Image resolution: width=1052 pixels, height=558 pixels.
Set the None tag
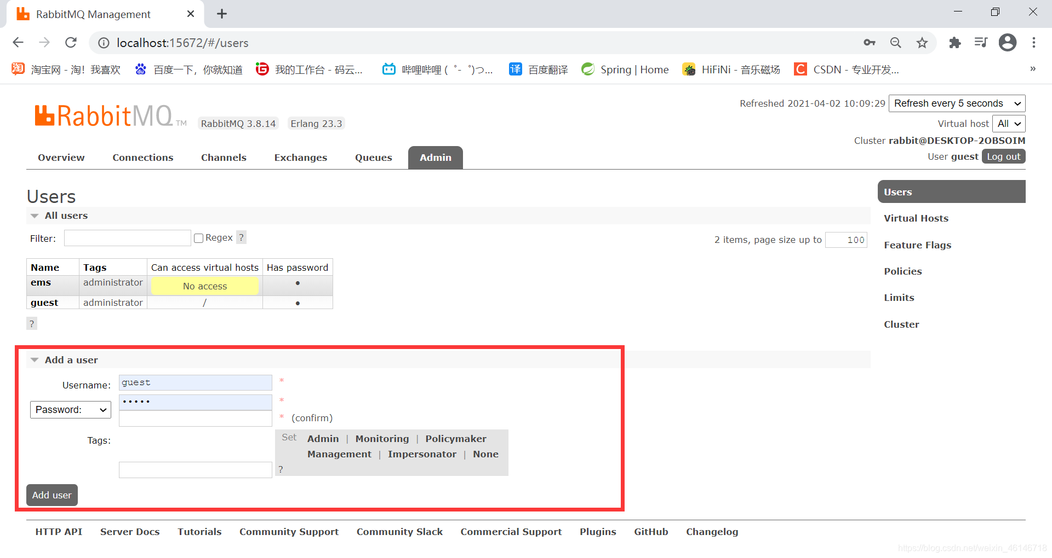tap(485, 454)
